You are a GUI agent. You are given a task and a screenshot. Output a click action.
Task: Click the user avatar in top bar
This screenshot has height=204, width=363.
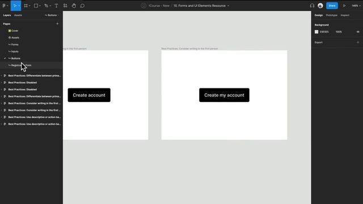(320, 6)
